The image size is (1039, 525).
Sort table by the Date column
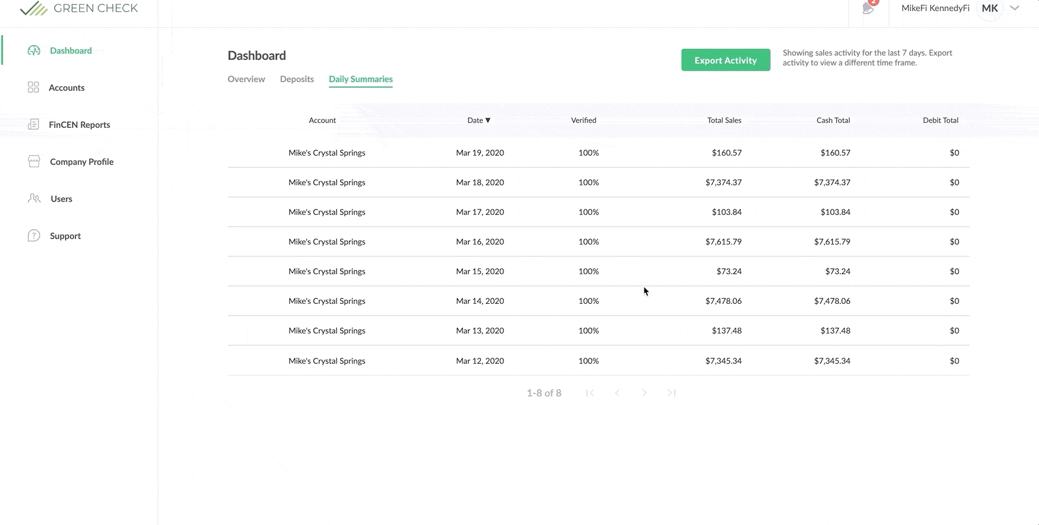pyautogui.click(x=479, y=120)
